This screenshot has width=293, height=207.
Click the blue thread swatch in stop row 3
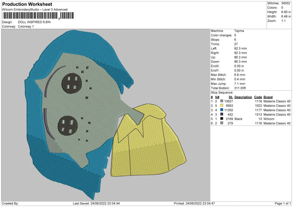(222, 110)
